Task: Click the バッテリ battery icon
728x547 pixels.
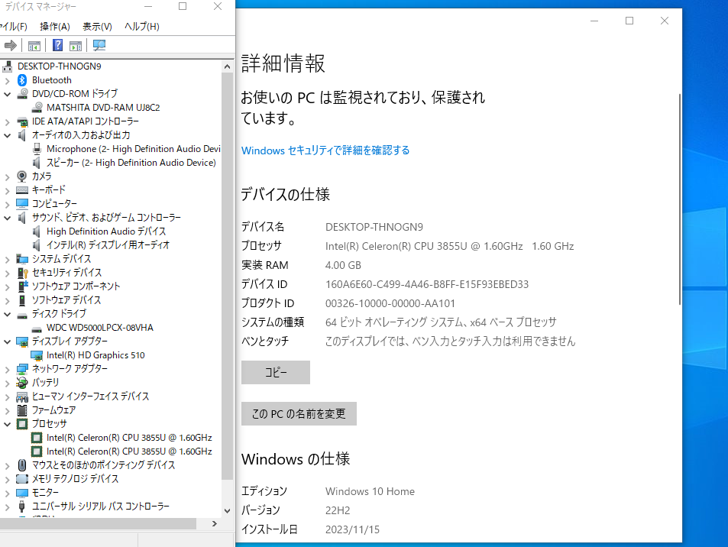Action: [x=22, y=383]
